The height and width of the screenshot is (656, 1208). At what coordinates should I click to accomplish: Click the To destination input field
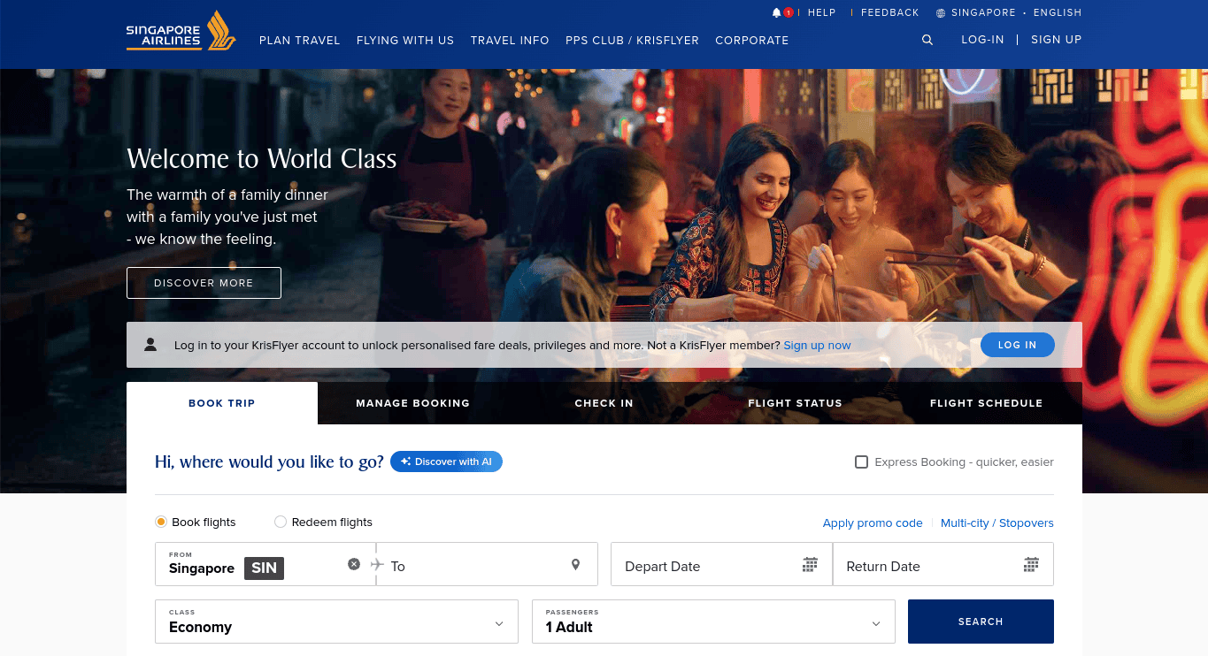pyautogui.click(x=487, y=564)
